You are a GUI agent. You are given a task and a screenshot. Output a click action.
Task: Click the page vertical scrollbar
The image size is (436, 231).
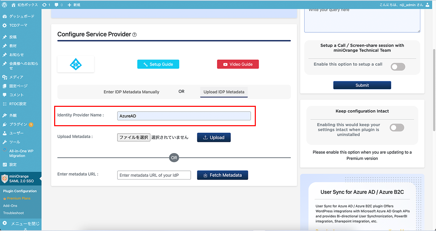434,90
